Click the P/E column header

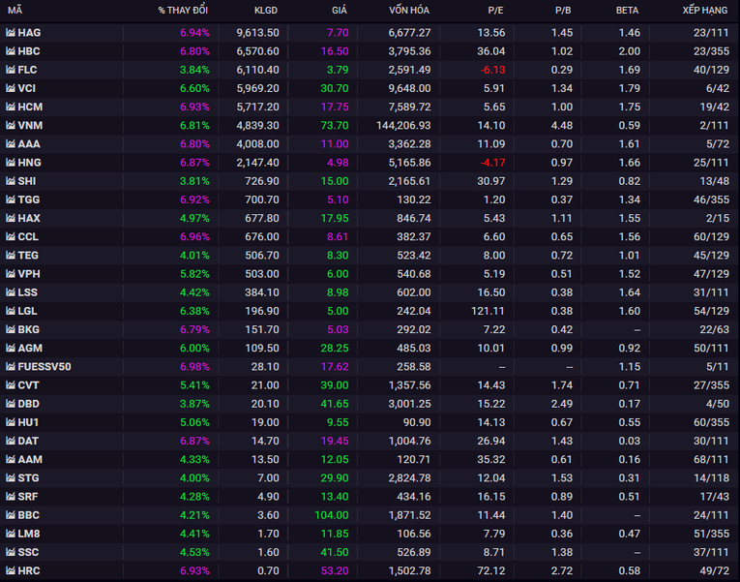point(493,10)
